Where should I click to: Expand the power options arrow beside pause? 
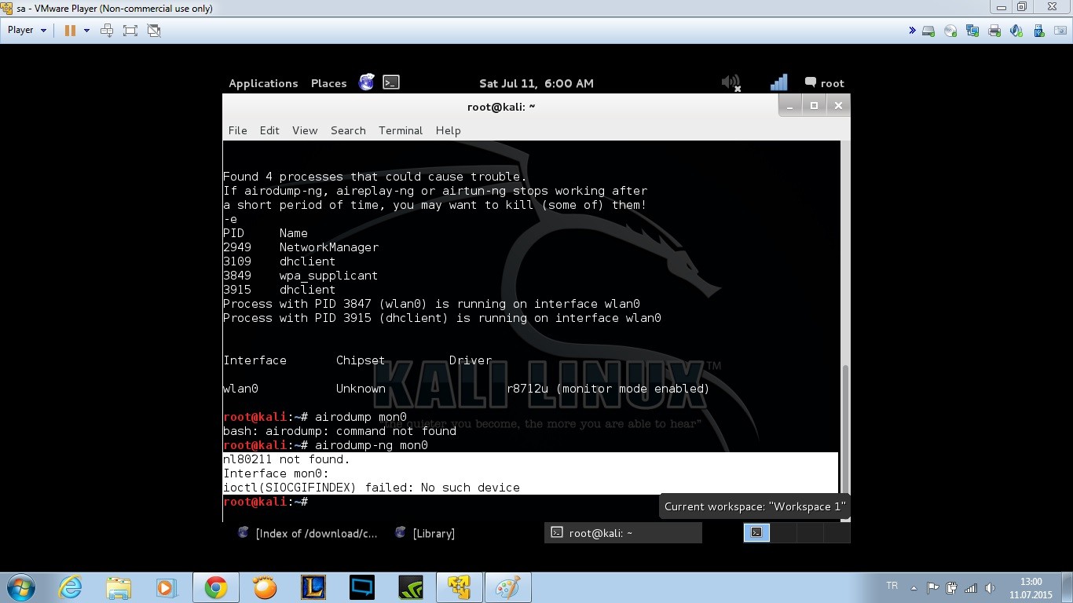click(x=86, y=30)
